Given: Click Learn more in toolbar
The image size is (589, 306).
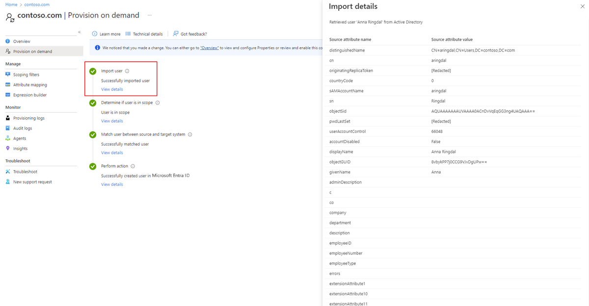Looking at the screenshot, I should pos(107,34).
